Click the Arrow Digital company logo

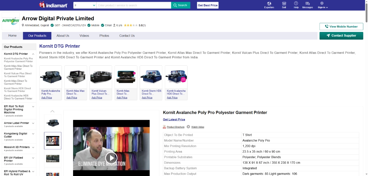tap(11, 21)
